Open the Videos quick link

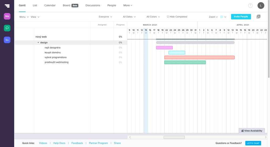point(43,143)
